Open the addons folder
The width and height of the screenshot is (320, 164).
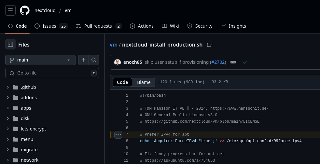(x=29, y=98)
